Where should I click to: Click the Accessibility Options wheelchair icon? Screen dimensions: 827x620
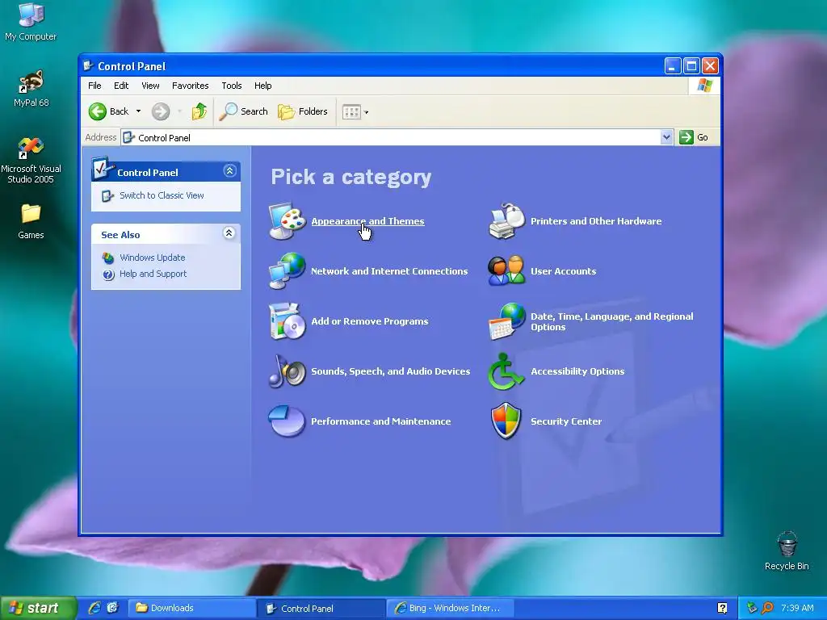point(507,371)
